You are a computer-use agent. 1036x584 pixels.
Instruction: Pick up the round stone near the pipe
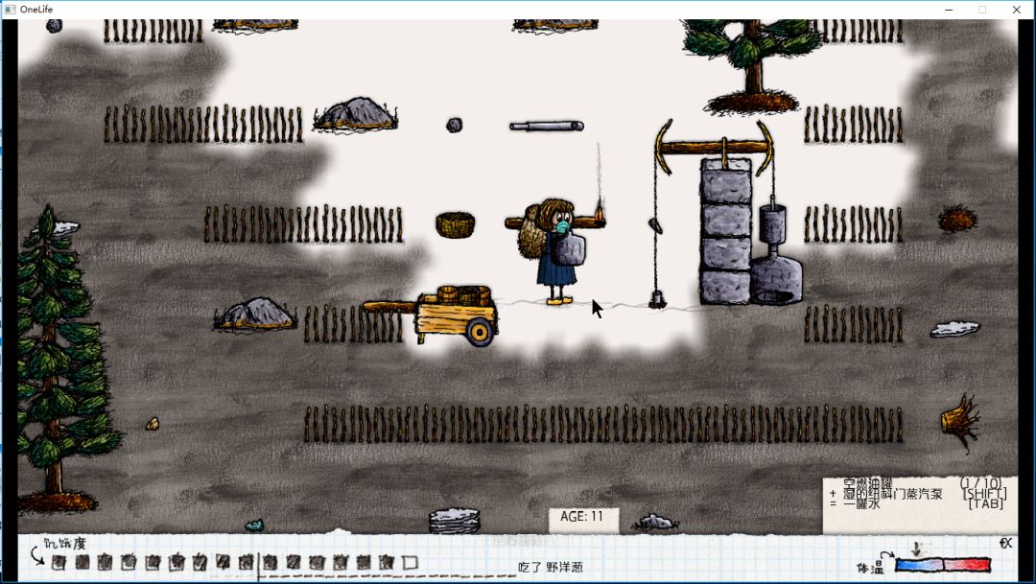pos(454,125)
